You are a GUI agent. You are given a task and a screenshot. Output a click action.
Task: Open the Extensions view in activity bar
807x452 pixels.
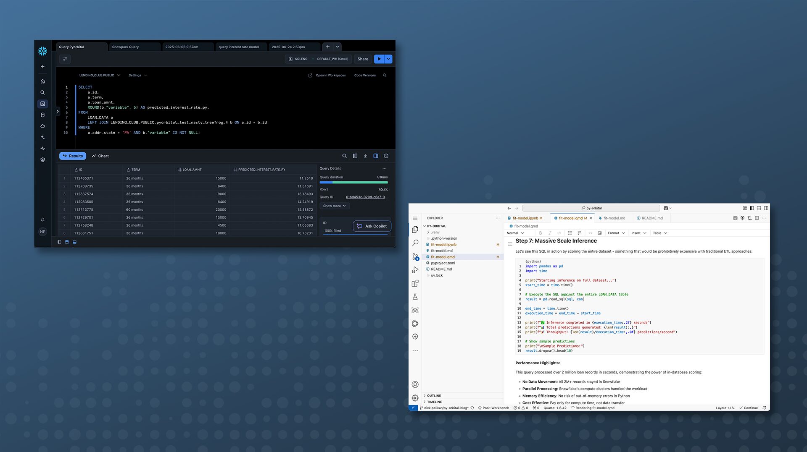pyautogui.click(x=415, y=283)
